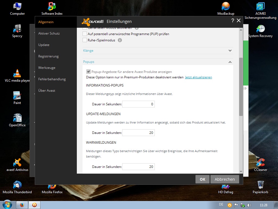Follow the Jetzt aktualisieren link

198,77
